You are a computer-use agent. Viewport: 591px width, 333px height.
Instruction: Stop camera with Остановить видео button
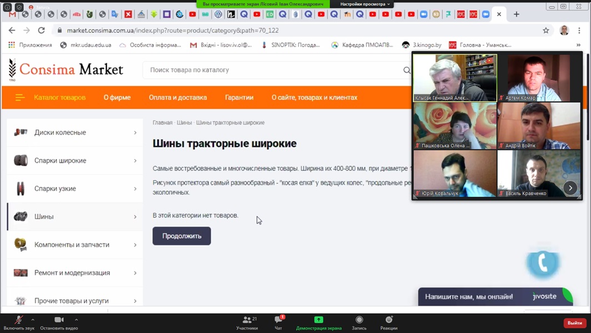click(x=59, y=320)
